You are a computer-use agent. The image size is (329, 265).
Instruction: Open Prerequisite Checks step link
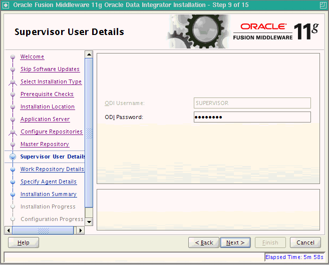pos(47,94)
